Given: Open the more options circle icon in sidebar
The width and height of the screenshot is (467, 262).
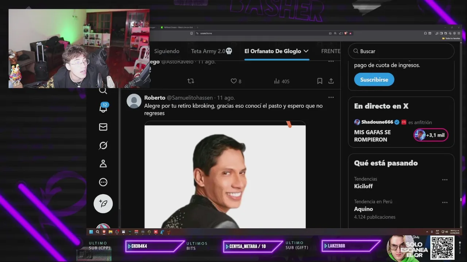Looking at the screenshot, I should (x=103, y=182).
